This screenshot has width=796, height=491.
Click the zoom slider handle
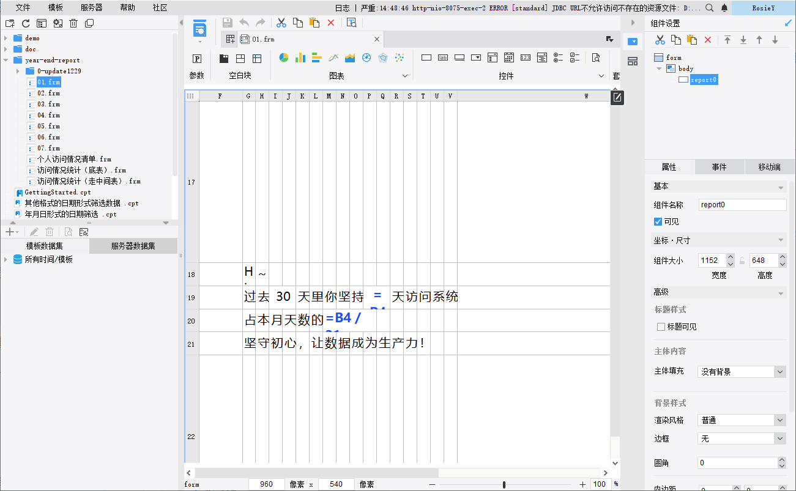click(504, 484)
